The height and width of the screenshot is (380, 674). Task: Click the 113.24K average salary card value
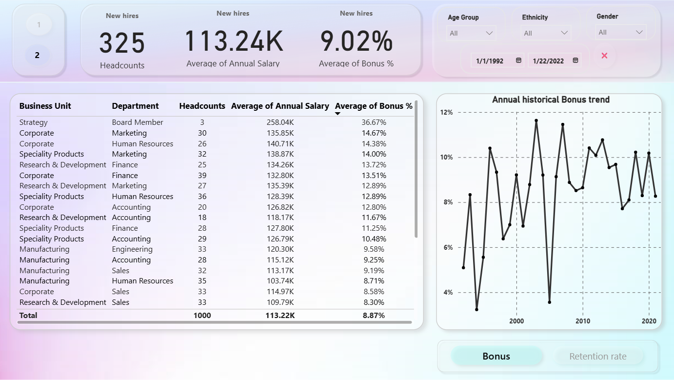coord(234,41)
